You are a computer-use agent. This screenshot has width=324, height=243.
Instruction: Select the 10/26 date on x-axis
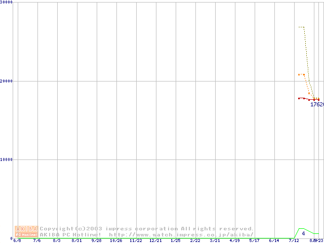click(116, 240)
